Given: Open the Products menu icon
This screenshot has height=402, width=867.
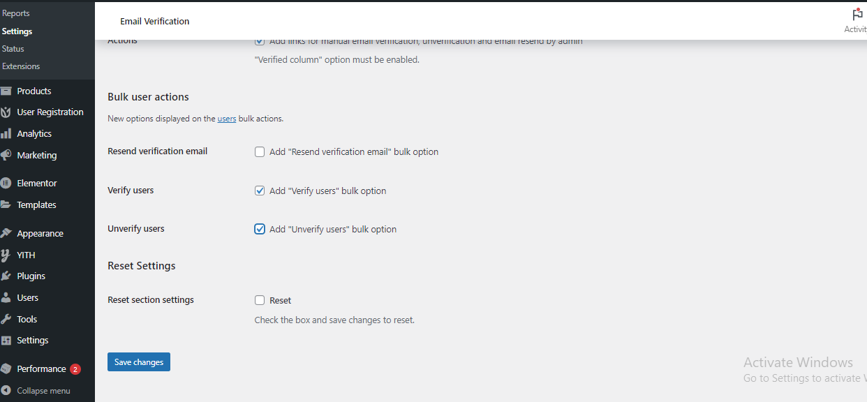Looking at the screenshot, I should (6, 91).
